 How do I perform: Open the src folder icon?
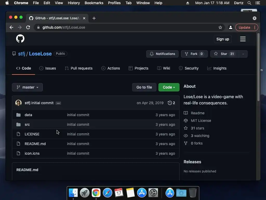(18, 124)
